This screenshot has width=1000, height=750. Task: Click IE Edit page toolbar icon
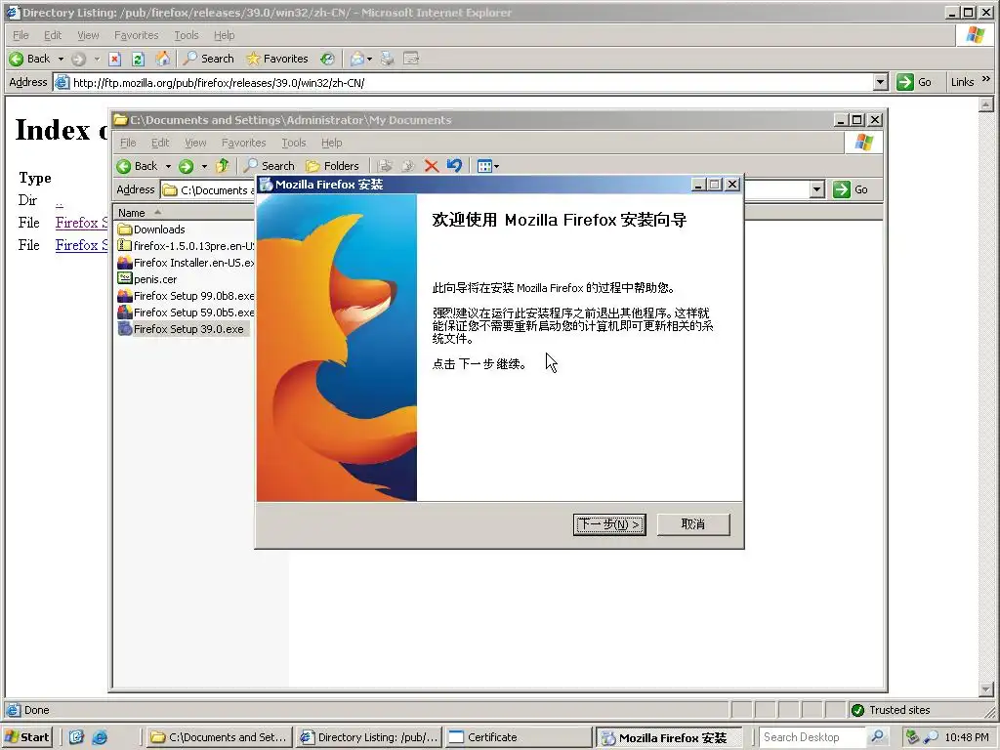click(x=411, y=59)
